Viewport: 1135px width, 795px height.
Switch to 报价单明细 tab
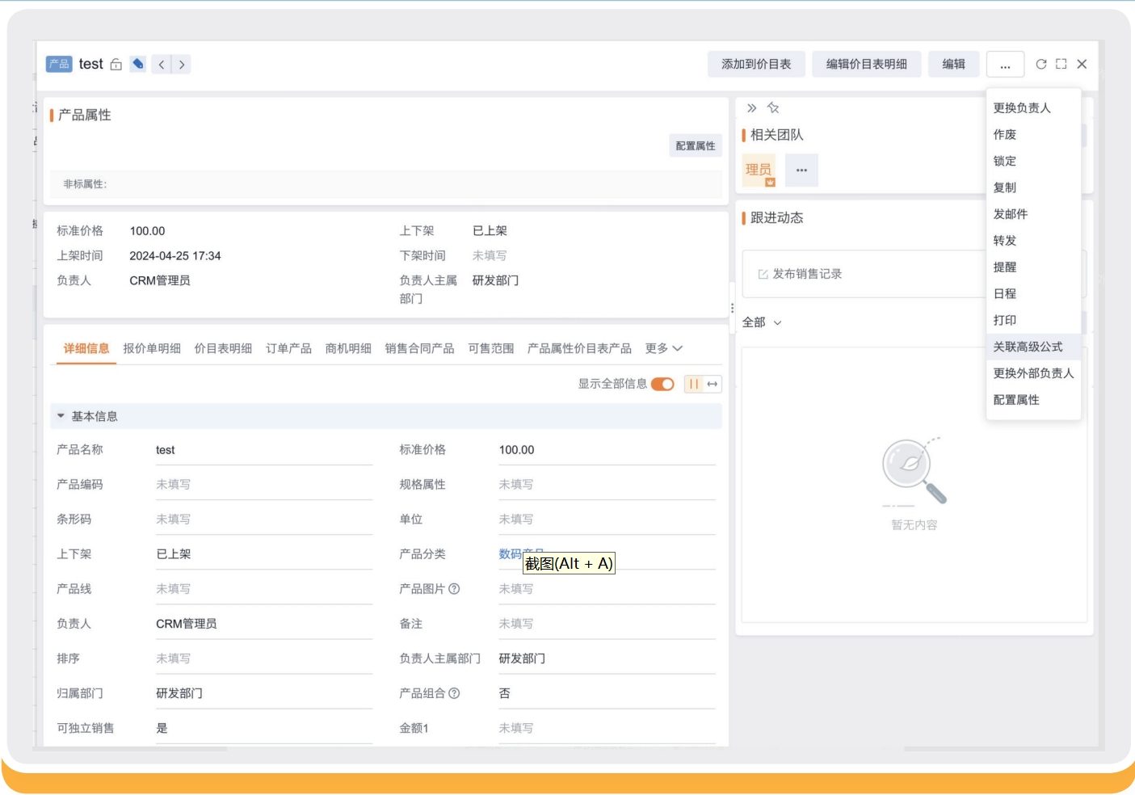(152, 348)
